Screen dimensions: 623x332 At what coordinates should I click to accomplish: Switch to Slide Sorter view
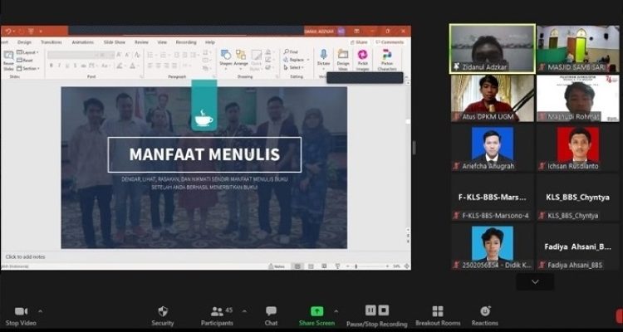[311, 266]
